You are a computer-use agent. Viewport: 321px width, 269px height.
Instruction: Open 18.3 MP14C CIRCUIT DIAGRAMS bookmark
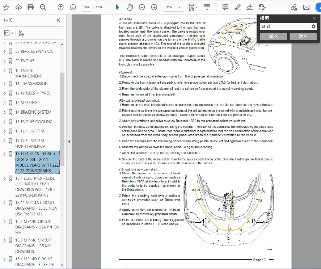[x=34, y=245]
